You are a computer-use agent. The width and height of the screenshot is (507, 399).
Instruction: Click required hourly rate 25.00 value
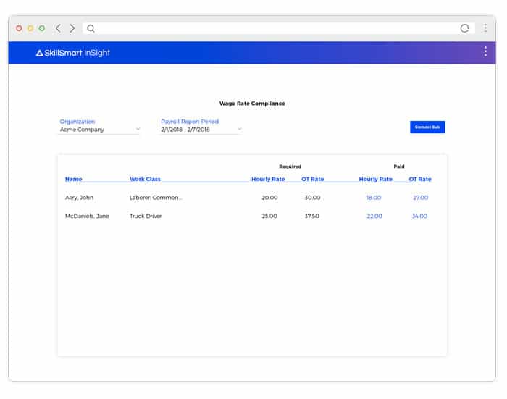[x=269, y=216]
